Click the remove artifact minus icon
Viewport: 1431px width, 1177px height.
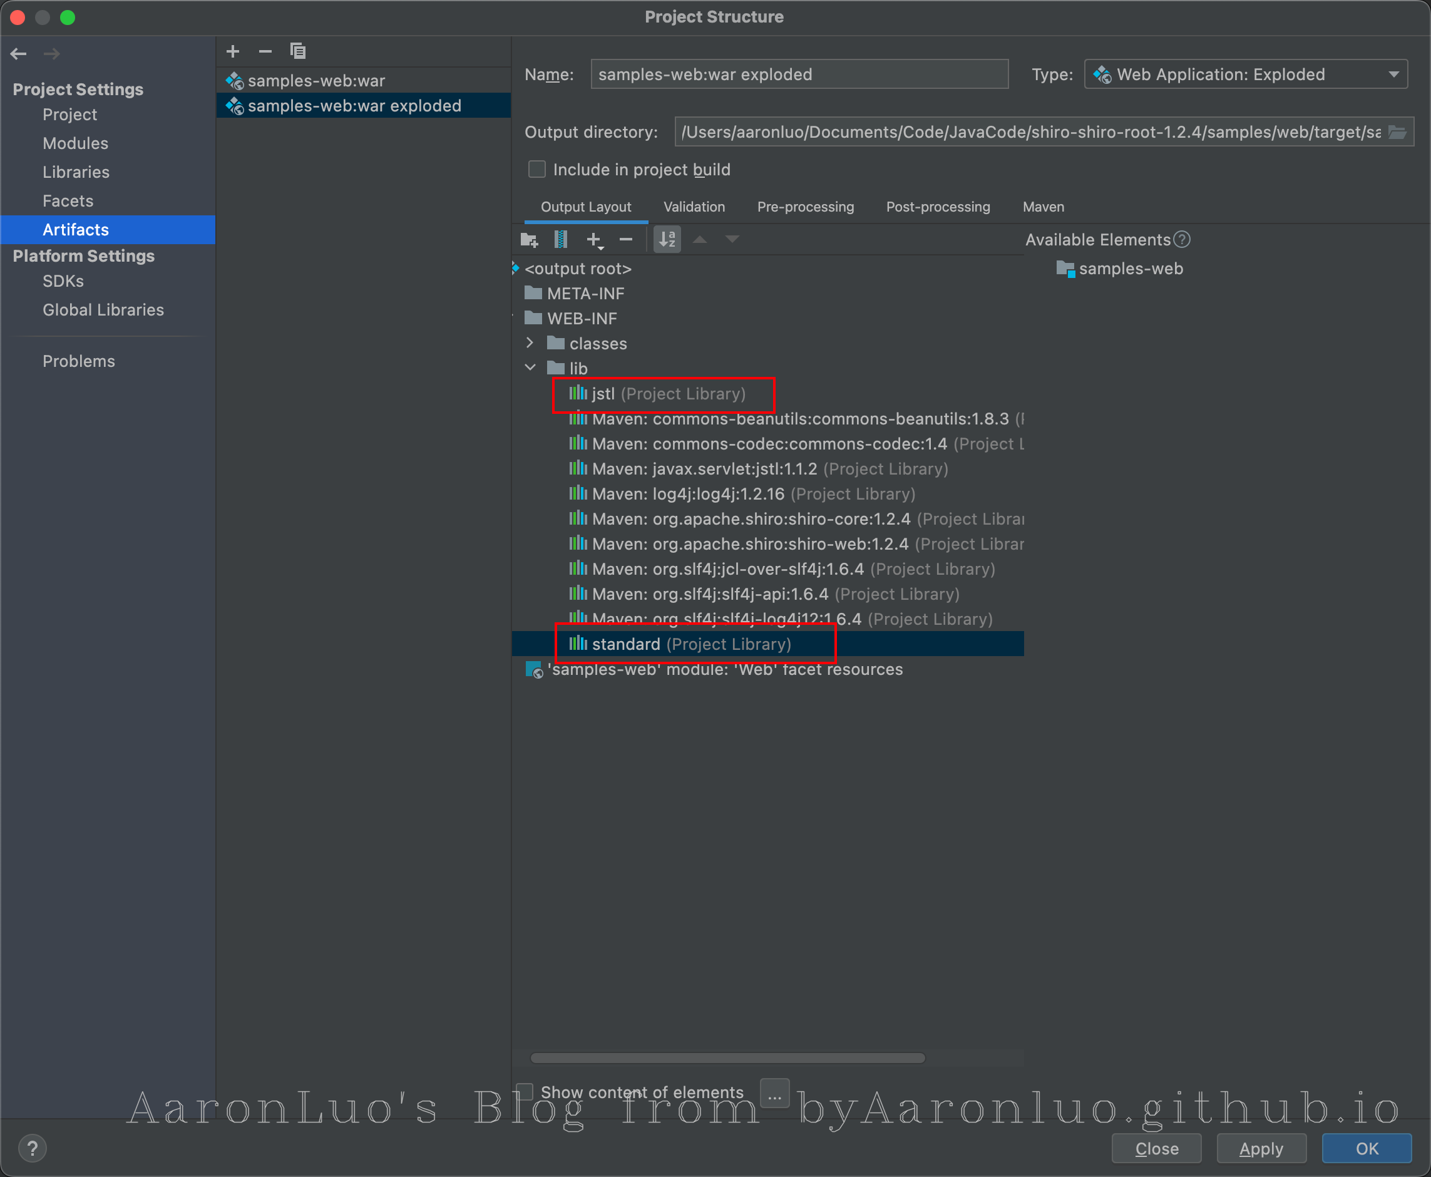coord(265,51)
